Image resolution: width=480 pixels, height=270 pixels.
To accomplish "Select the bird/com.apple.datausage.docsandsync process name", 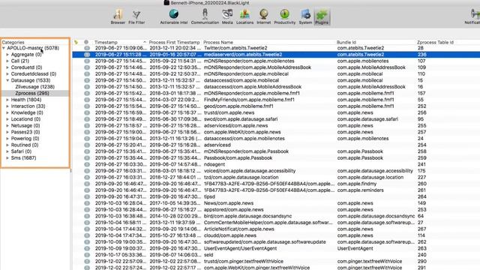I will click(247, 216).
